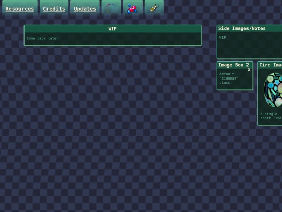The image size is (282, 212).
Task: Close Image Box 2 with the x
Action: pos(249,70)
